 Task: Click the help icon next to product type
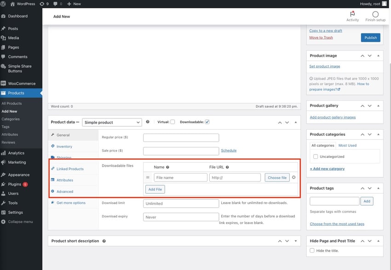[x=148, y=122]
